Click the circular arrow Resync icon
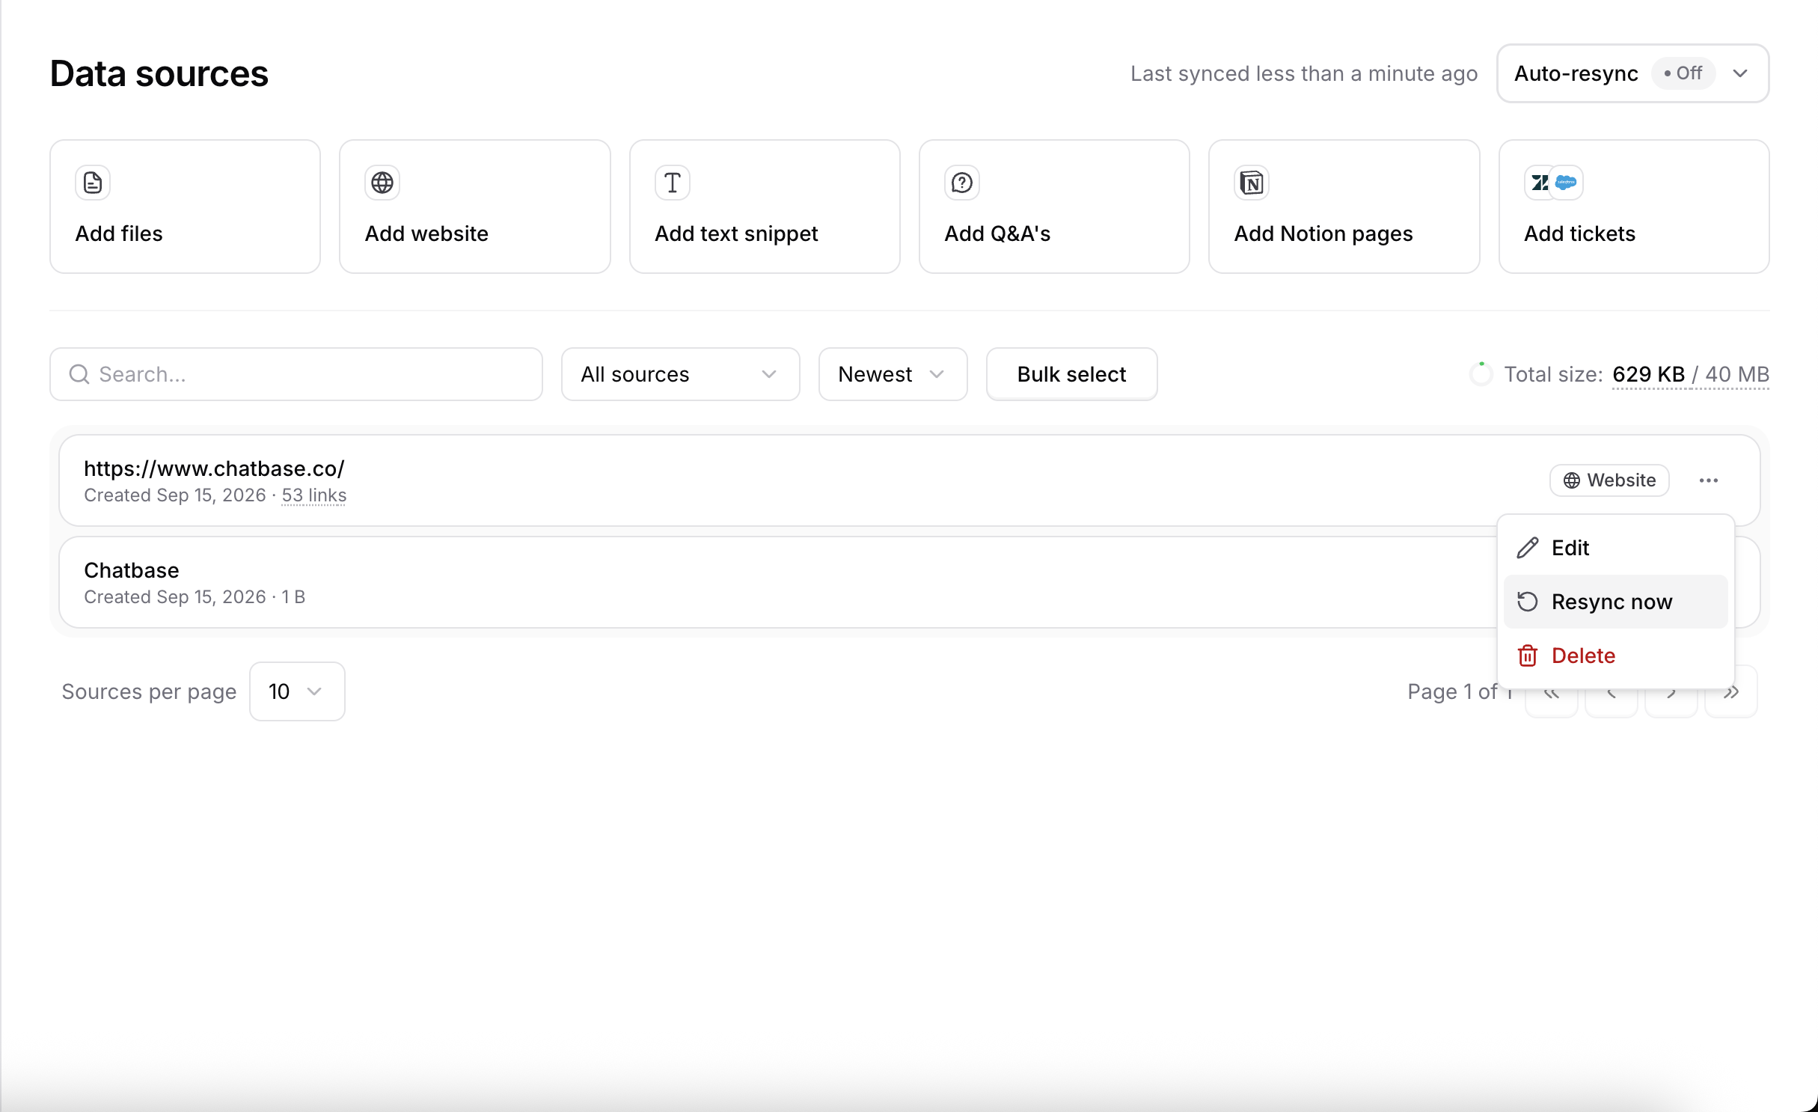The image size is (1818, 1112). point(1528,602)
